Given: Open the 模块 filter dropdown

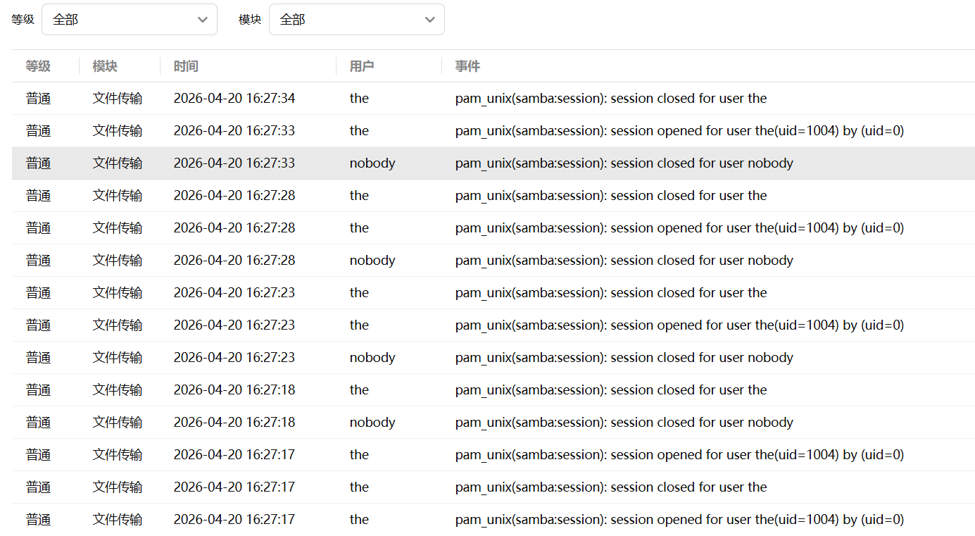Looking at the screenshot, I should [356, 20].
